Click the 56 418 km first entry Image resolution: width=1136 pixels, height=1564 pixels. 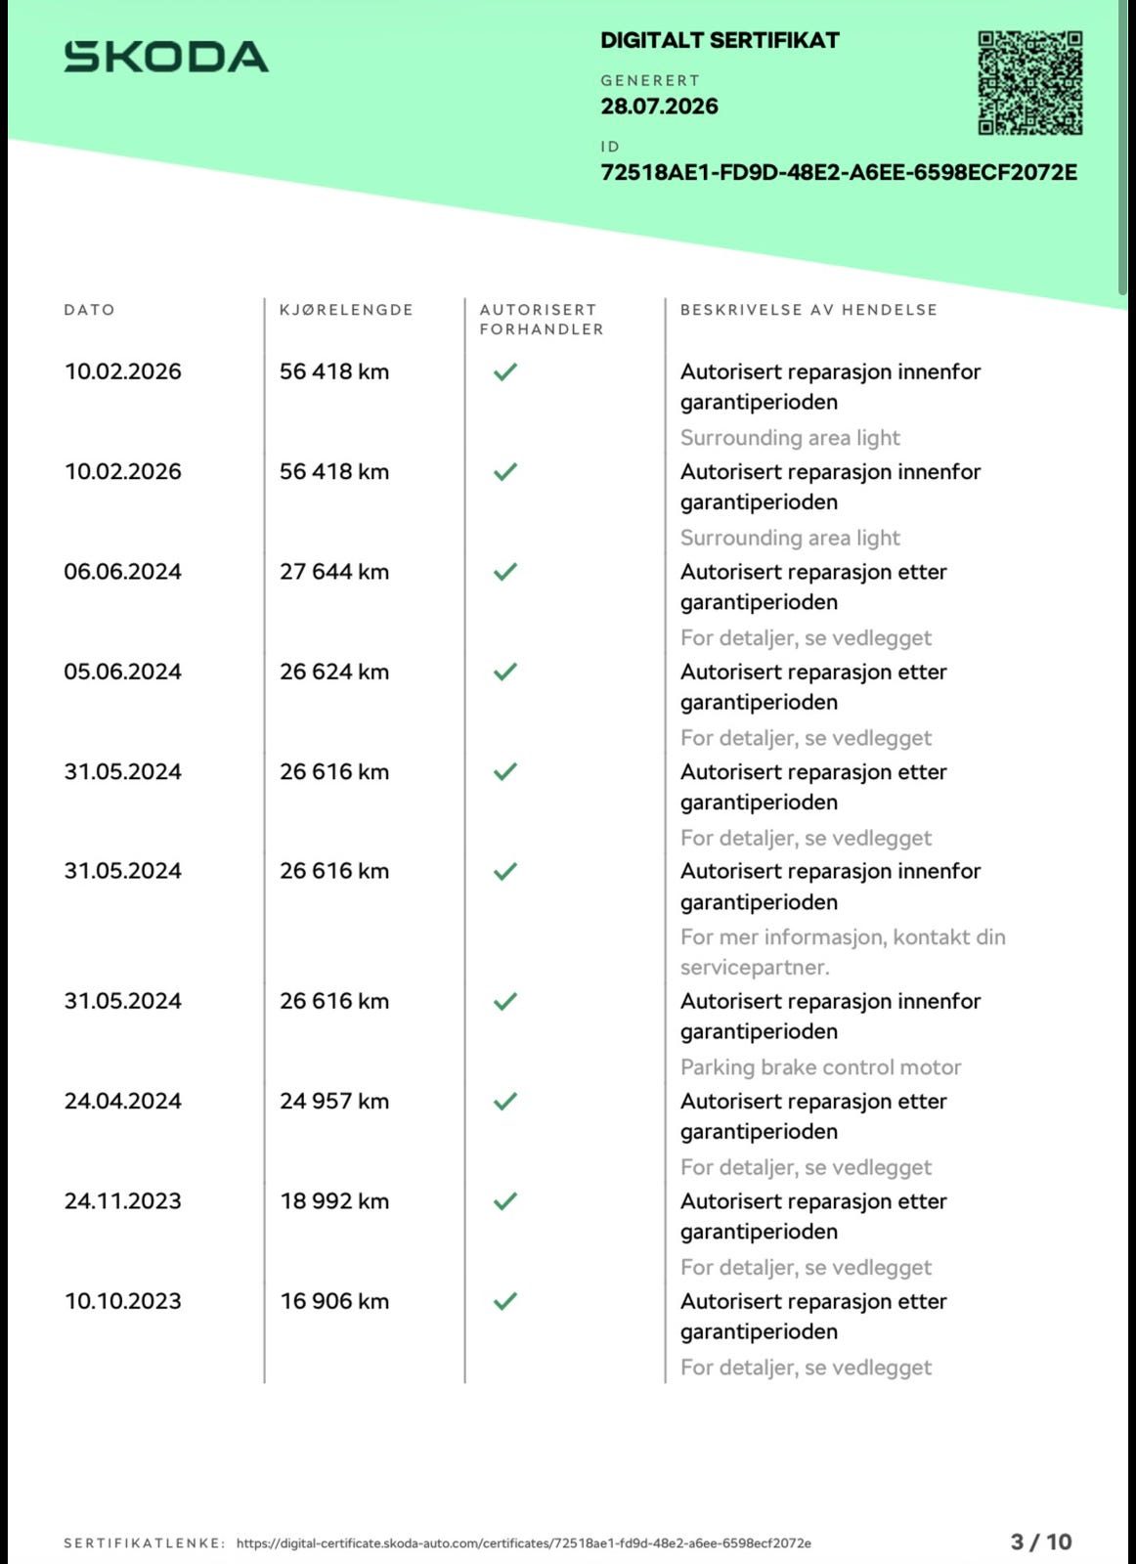334,371
